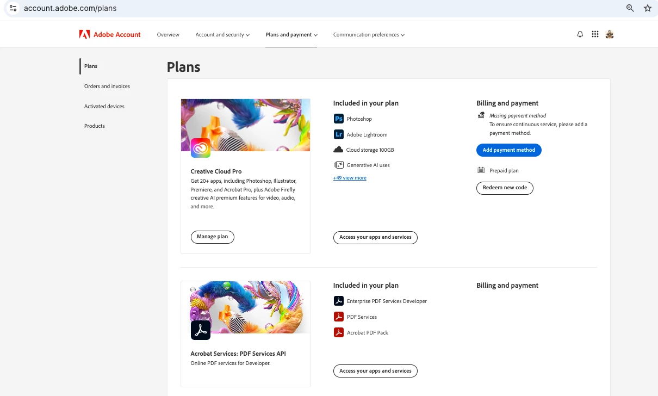
Task: Expand the Plans and payment menu
Action: click(291, 35)
